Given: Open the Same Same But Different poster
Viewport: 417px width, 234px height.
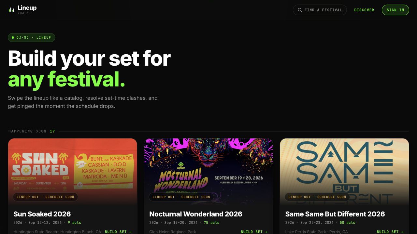Looking at the screenshot, I should pos(344,172).
